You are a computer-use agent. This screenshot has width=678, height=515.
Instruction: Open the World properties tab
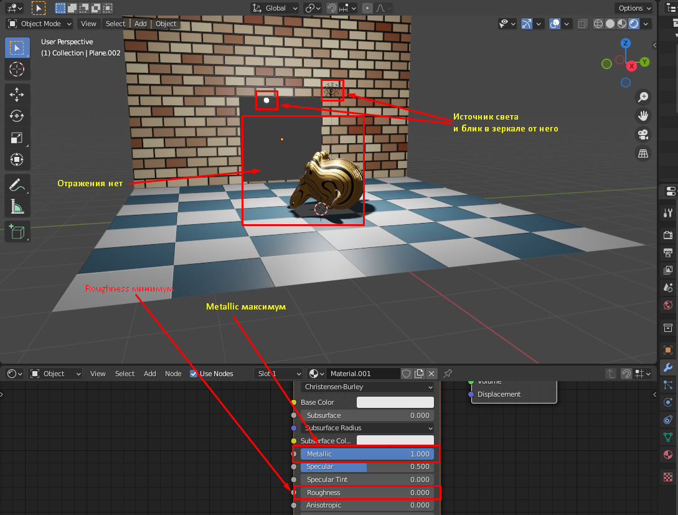coord(668,305)
